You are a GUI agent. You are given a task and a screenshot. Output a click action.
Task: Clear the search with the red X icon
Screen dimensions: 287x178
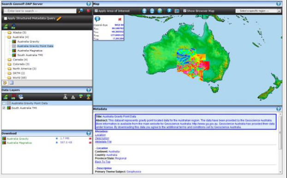point(89,11)
